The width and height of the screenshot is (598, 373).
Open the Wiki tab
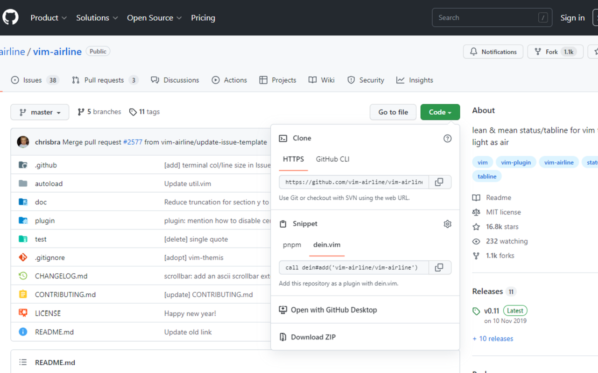[322, 80]
